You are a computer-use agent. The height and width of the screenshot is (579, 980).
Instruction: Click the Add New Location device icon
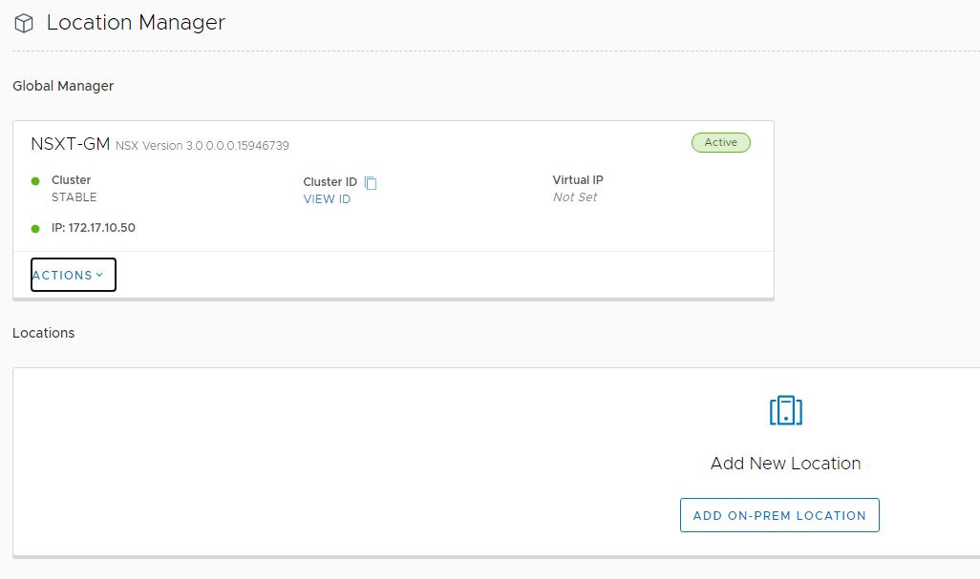tap(785, 410)
